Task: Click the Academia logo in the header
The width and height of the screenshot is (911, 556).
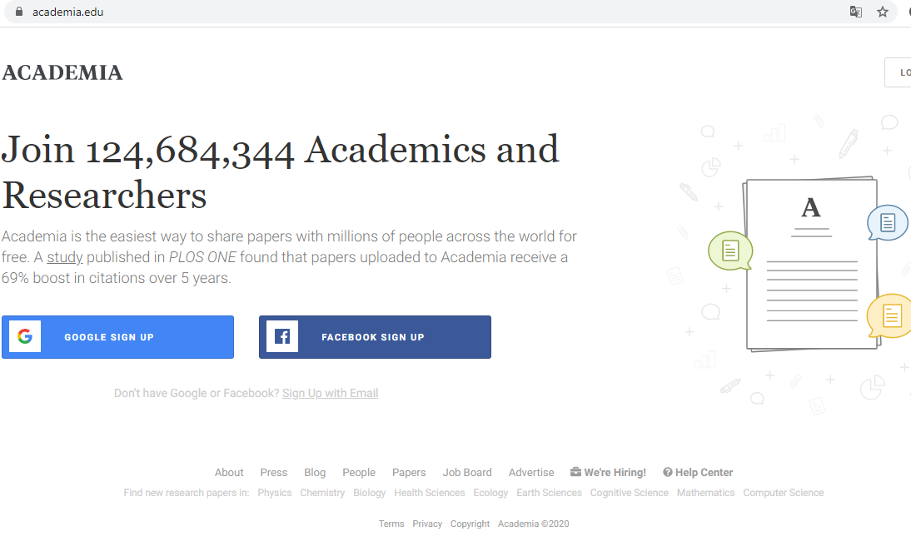Action: [x=62, y=72]
